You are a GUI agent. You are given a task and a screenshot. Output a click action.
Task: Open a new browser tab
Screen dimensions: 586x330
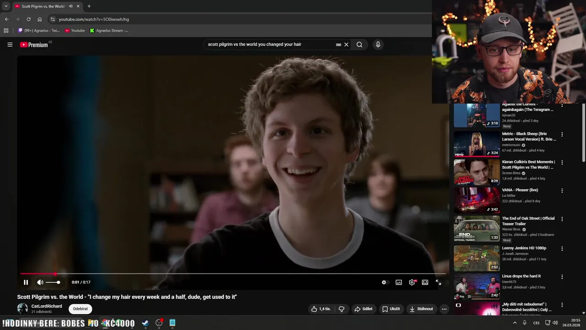pyautogui.click(x=89, y=6)
